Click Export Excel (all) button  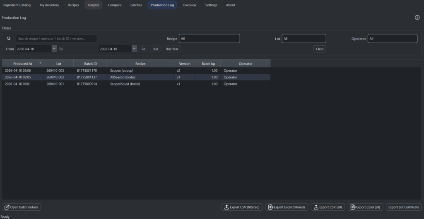click(365, 207)
